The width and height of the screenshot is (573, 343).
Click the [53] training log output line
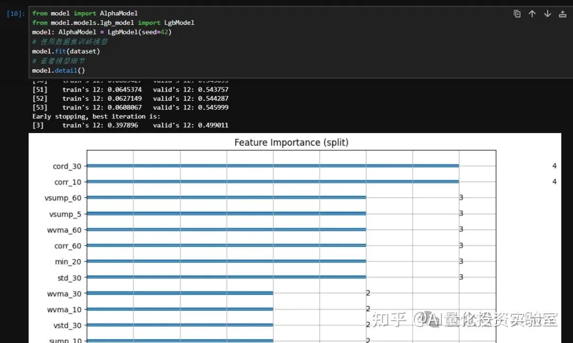tap(130, 108)
